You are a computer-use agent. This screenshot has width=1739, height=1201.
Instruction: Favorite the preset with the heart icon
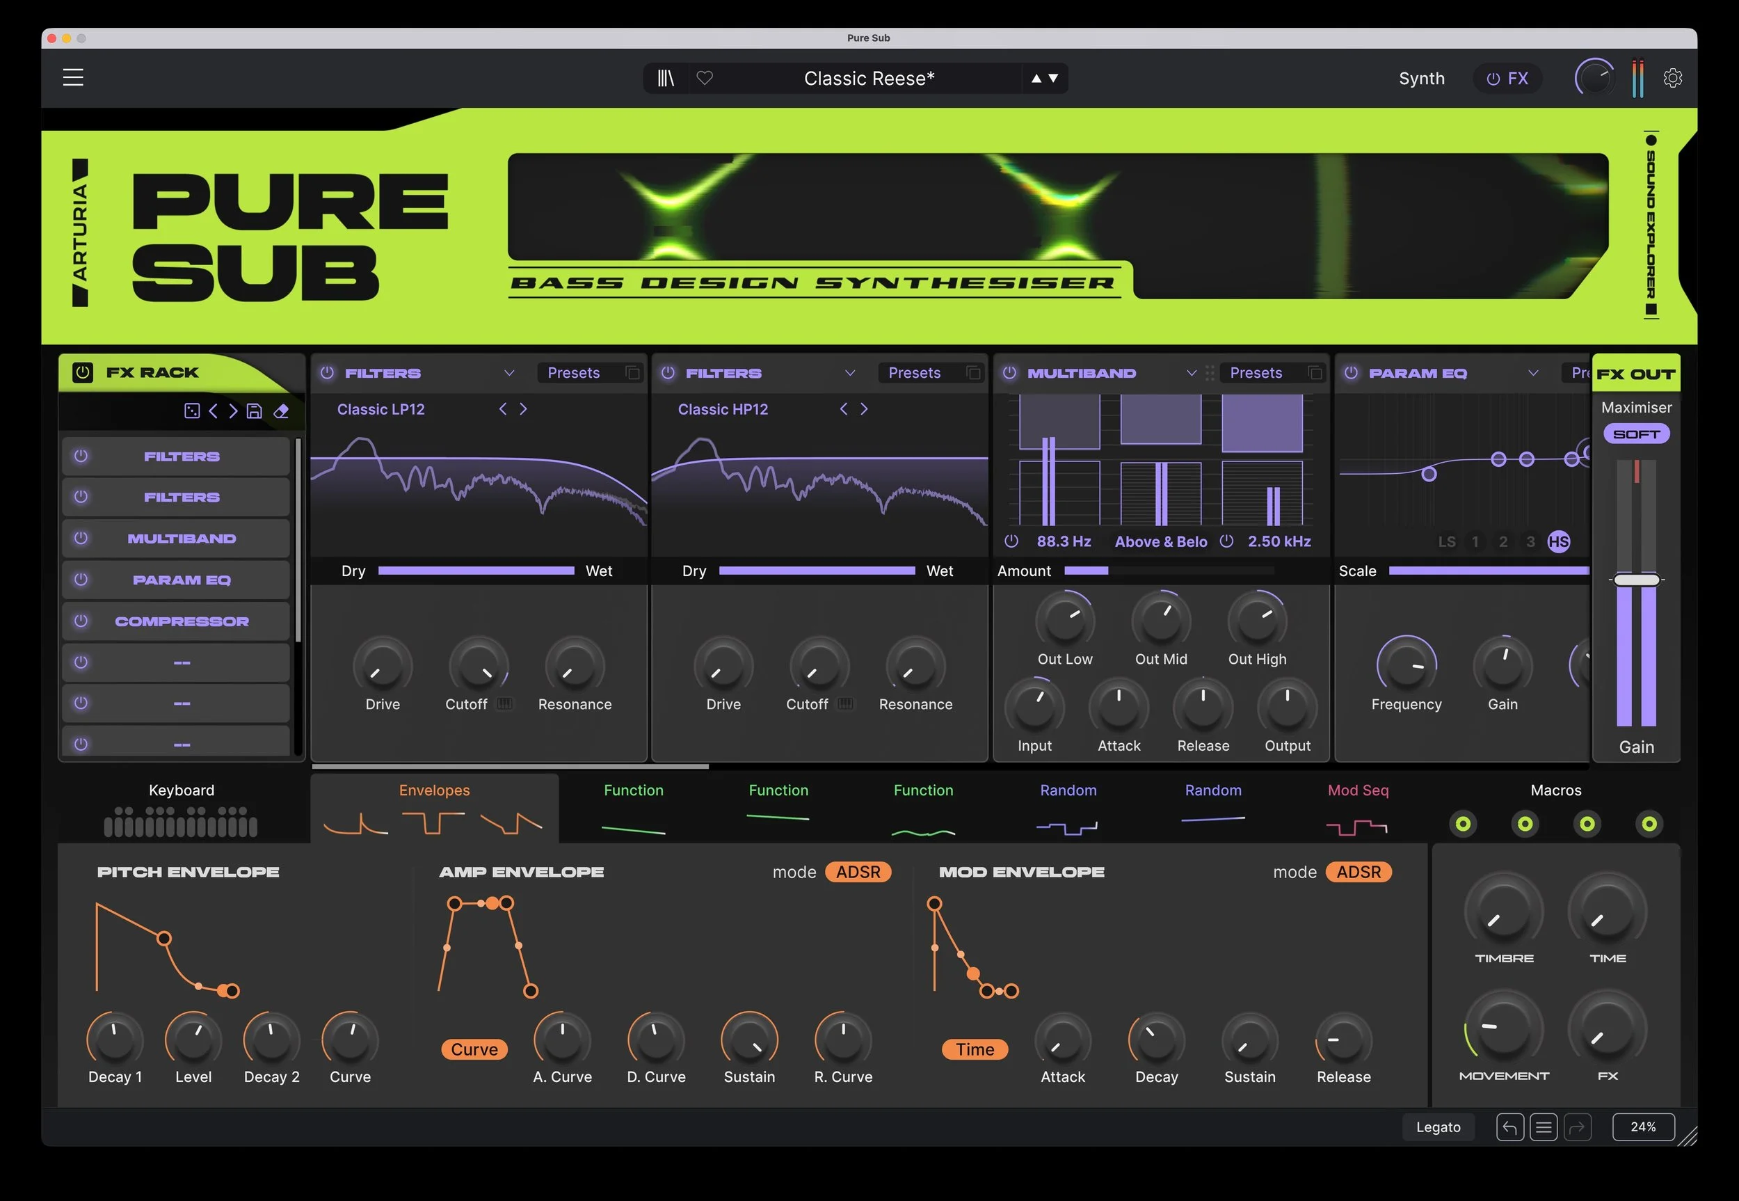(x=705, y=77)
